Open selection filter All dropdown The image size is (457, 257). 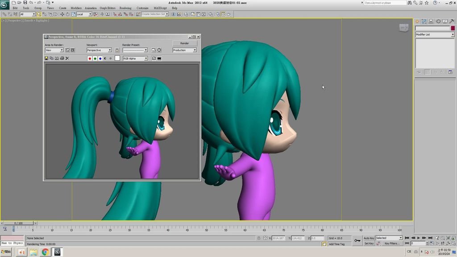tap(28, 14)
